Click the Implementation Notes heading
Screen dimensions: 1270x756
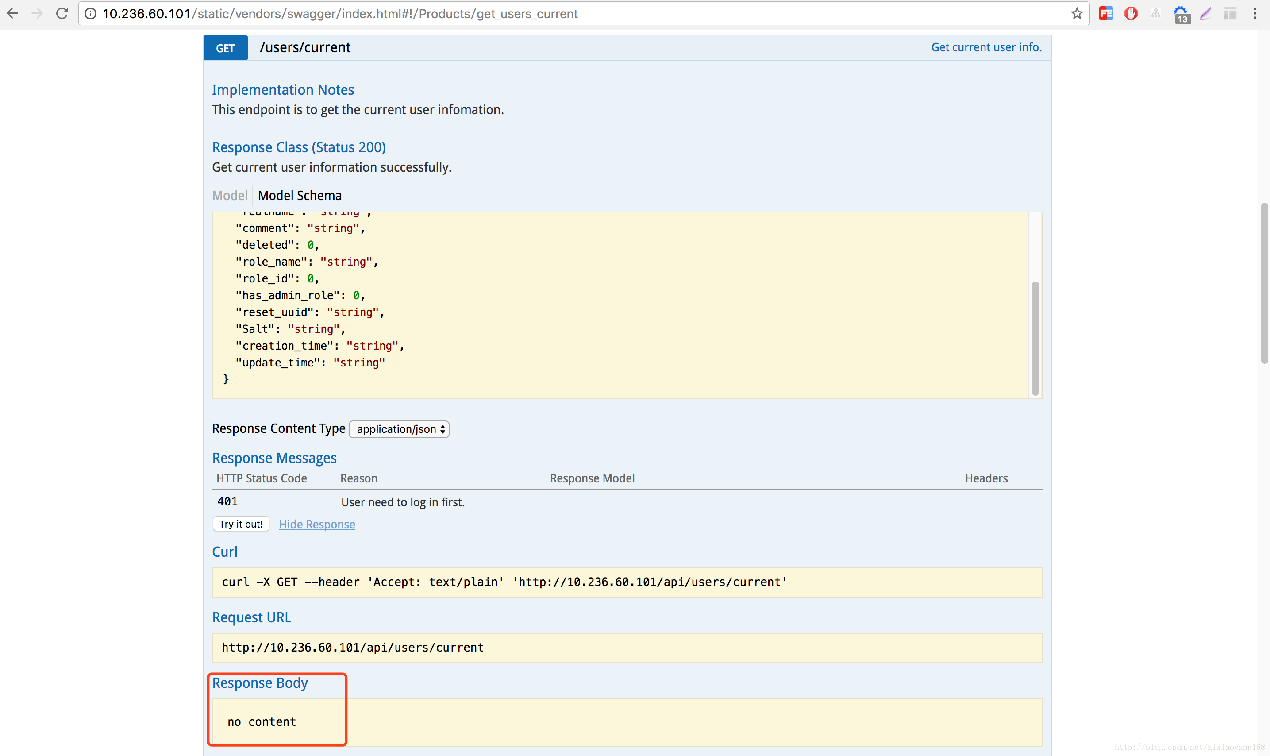click(x=283, y=90)
